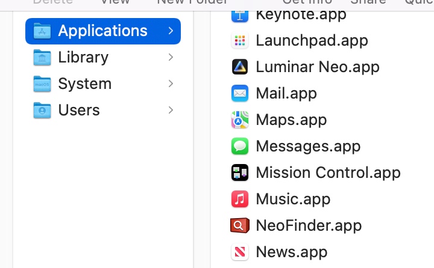Click the Users folder icon
This screenshot has height=268, width=434.
(x=42, y=111)
